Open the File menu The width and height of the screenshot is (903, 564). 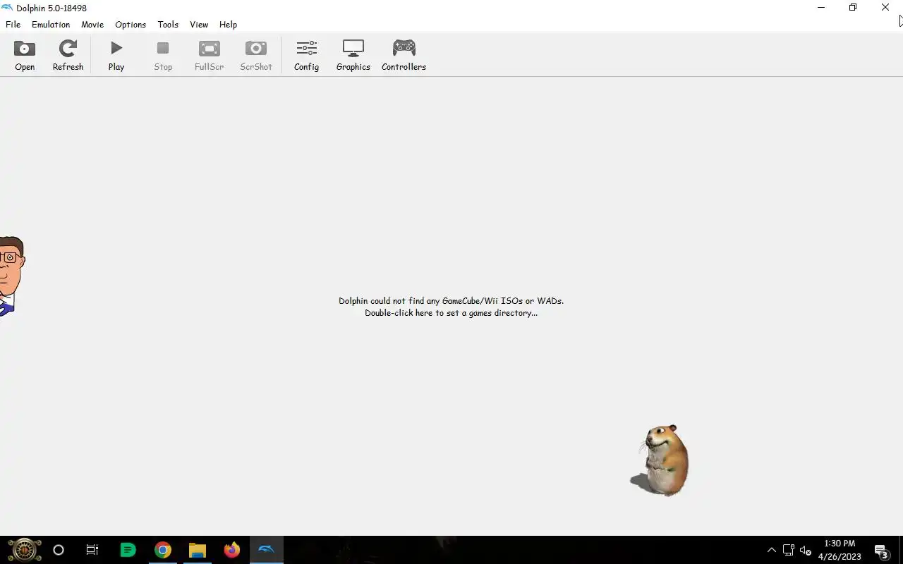pyautogui.click(x=13, y=24)
